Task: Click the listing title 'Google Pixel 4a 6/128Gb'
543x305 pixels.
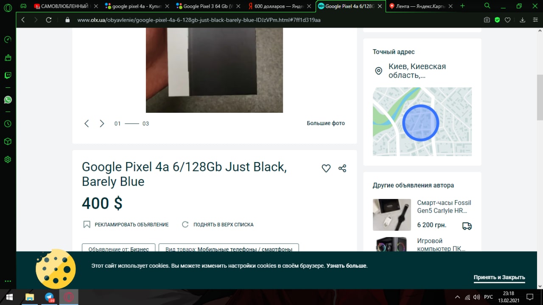Action: click(184, 174)
